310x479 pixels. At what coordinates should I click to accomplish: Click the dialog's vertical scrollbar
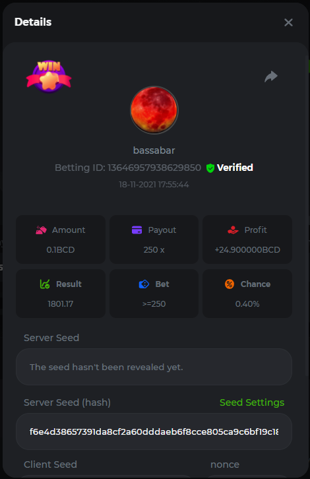coord(307,215)
